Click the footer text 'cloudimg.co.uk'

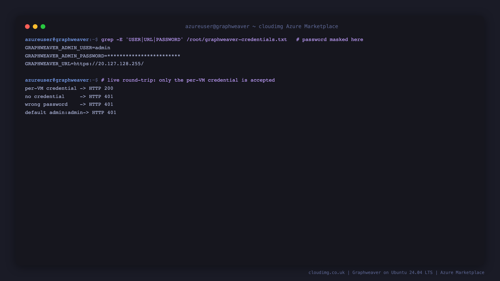[x=327, y=272]
